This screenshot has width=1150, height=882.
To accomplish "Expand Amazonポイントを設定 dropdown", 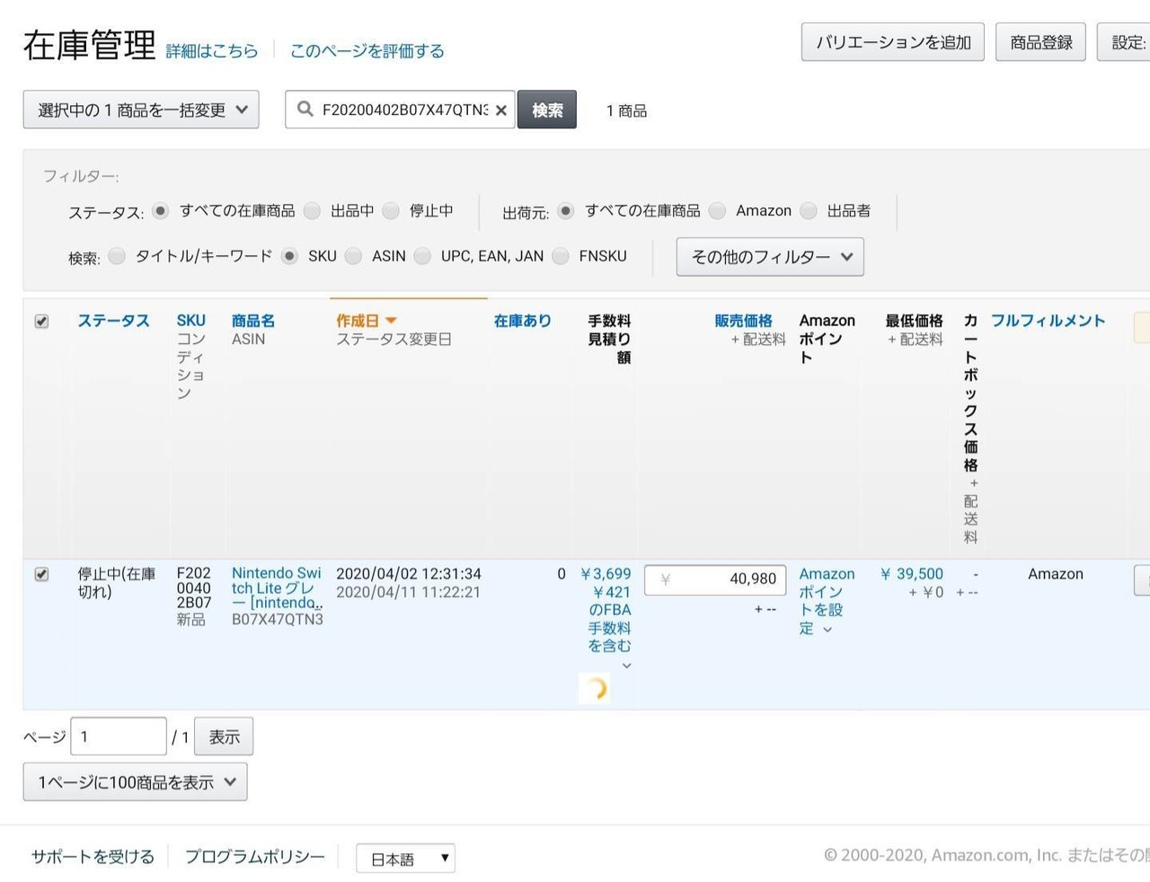I will (827, 601).
